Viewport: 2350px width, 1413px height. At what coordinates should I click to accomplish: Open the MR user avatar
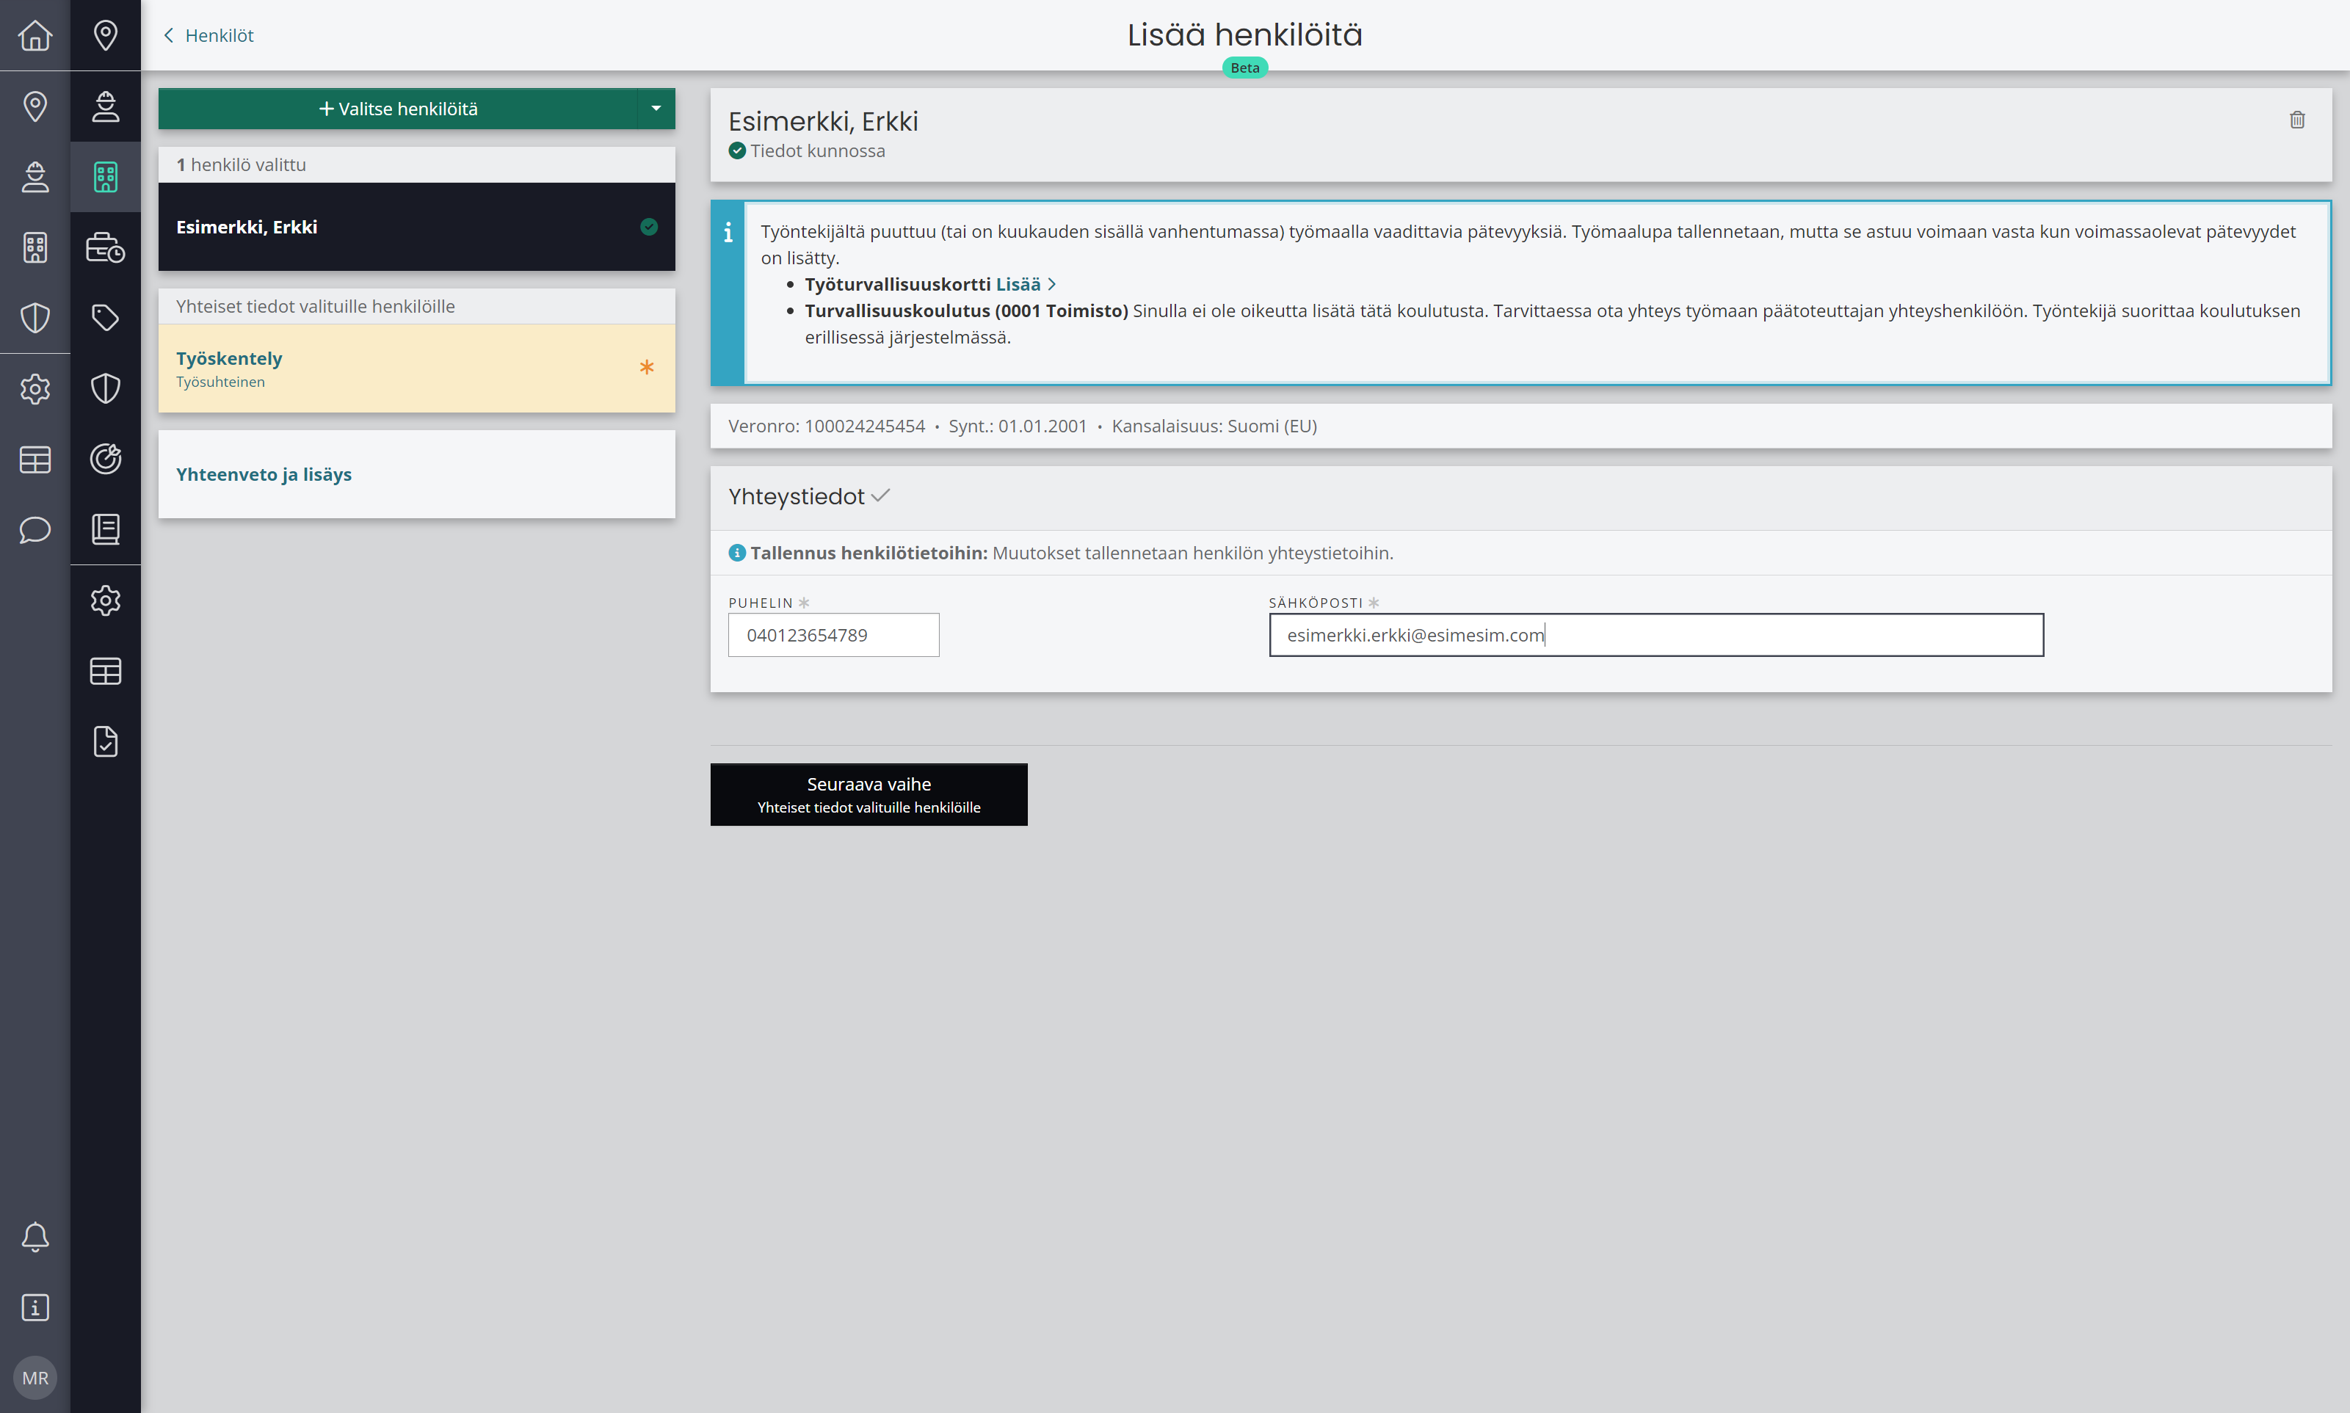(x=35, y=1378)
